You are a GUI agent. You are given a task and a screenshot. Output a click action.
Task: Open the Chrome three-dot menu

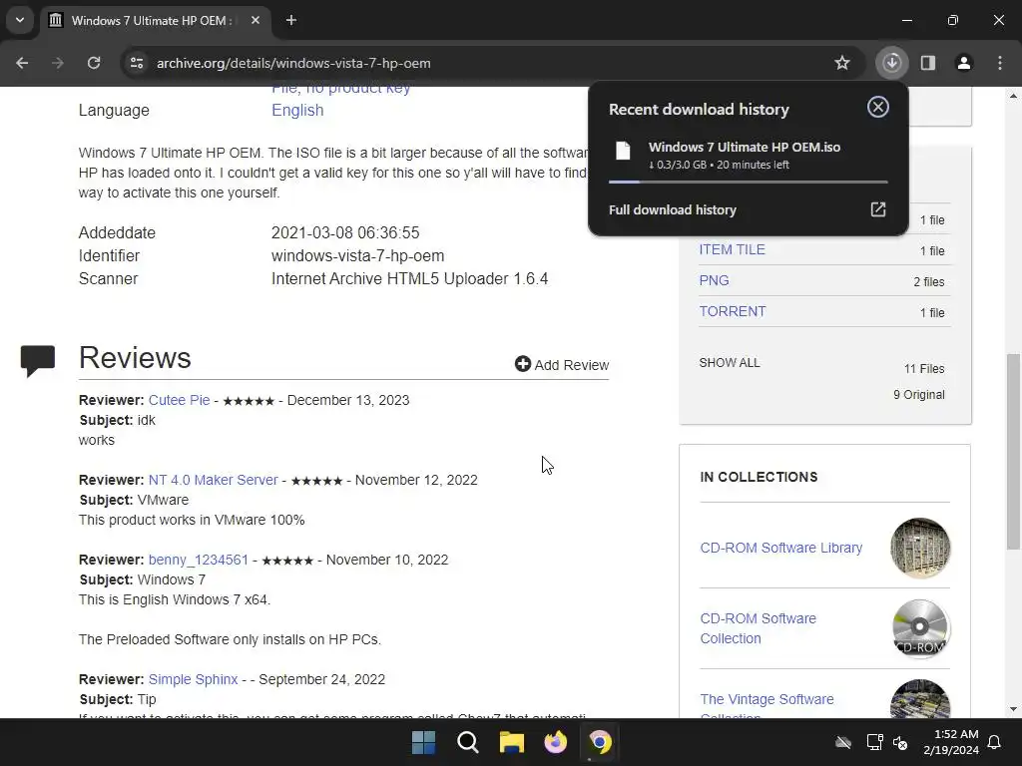[1000, 63]
